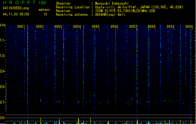
Task: Click the 0551 time marker
Action: point(21,27)
